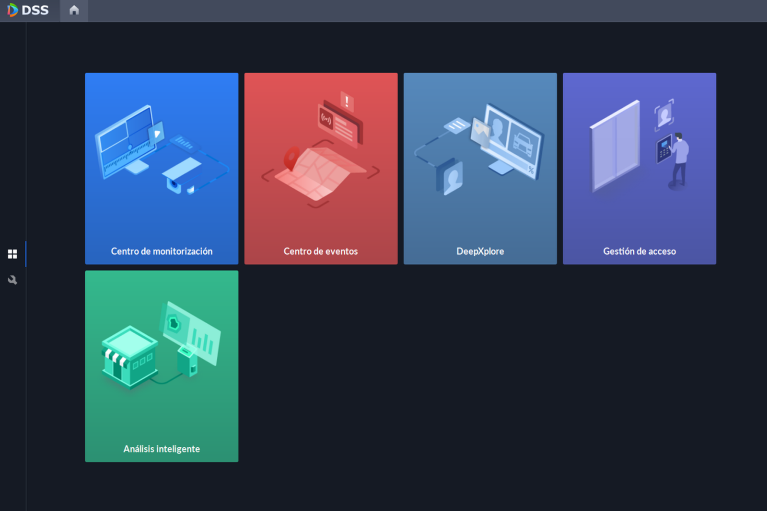Click the DeepXplore label

coord(480,251)
